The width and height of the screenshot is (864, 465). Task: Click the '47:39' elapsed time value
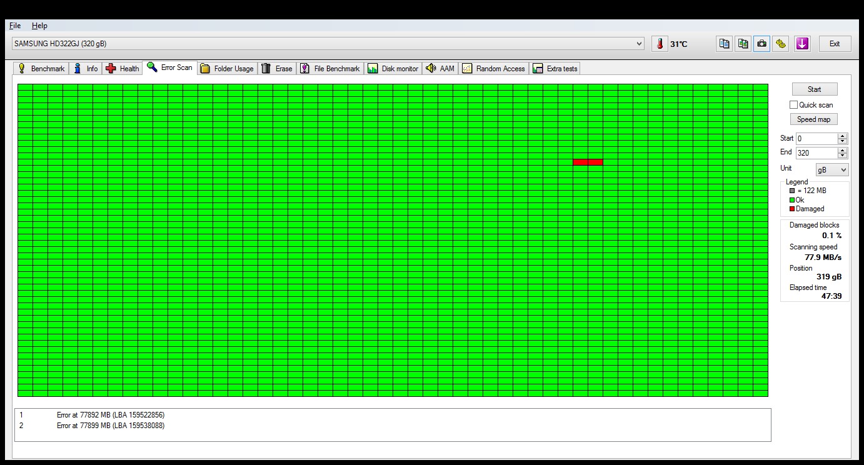tap(831, 296)
